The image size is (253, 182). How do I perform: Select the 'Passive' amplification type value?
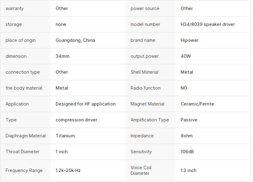[x=189, y=120]
